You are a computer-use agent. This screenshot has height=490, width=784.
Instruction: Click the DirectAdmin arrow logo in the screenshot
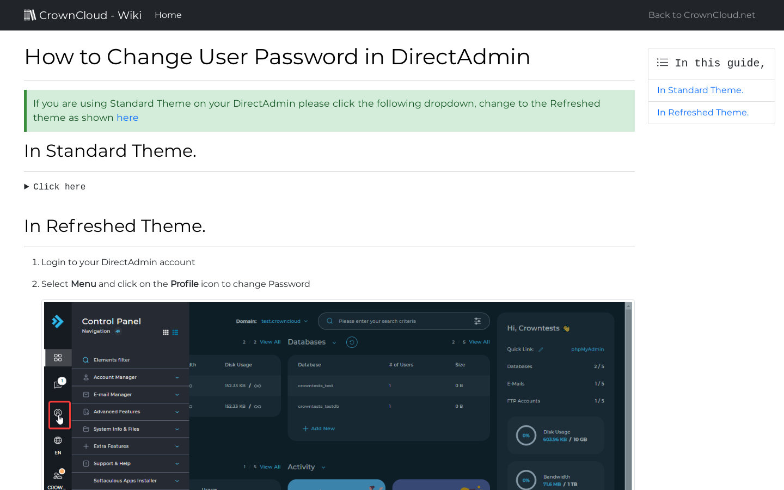58,321
